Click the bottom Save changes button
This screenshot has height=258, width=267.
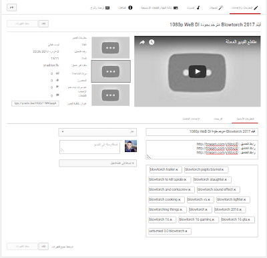point(23,246)
